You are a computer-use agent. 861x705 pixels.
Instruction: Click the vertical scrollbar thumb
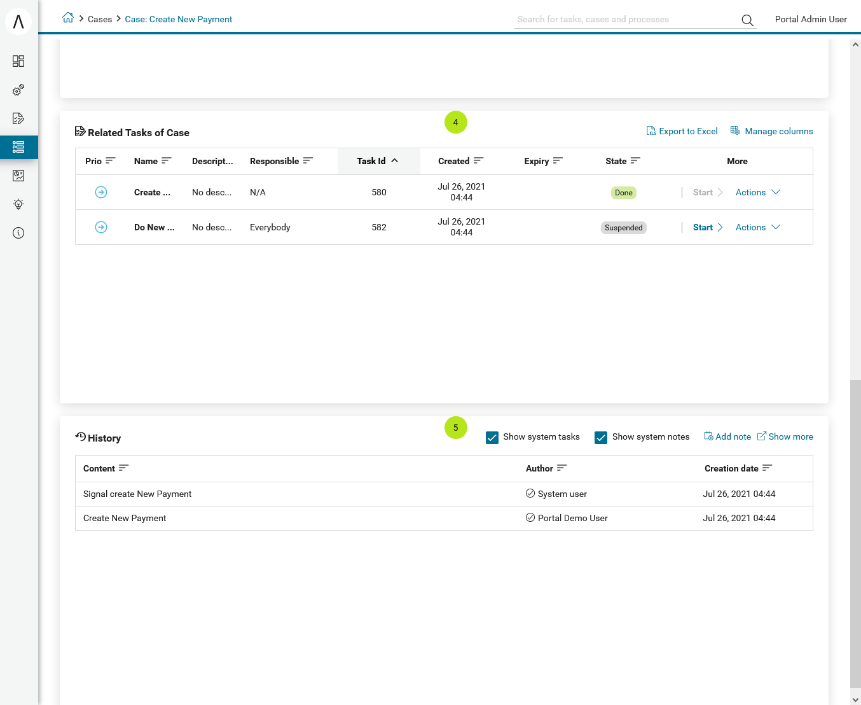[855, 533]
